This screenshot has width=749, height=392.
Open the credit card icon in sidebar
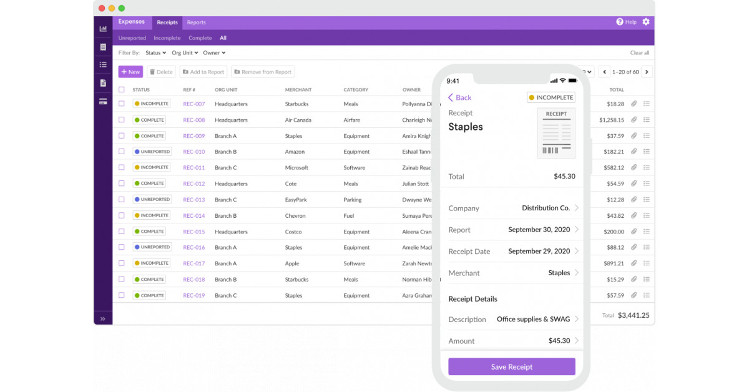tap(103, 101)
